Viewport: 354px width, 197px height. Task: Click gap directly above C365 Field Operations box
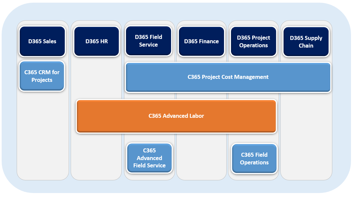tap(254, 138)
